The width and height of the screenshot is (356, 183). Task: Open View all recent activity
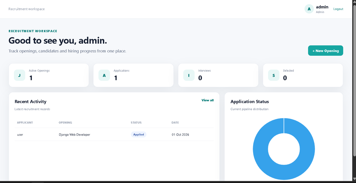(208, 100)
